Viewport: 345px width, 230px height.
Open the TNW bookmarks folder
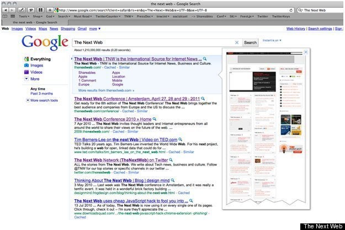[x=129, y=17]
